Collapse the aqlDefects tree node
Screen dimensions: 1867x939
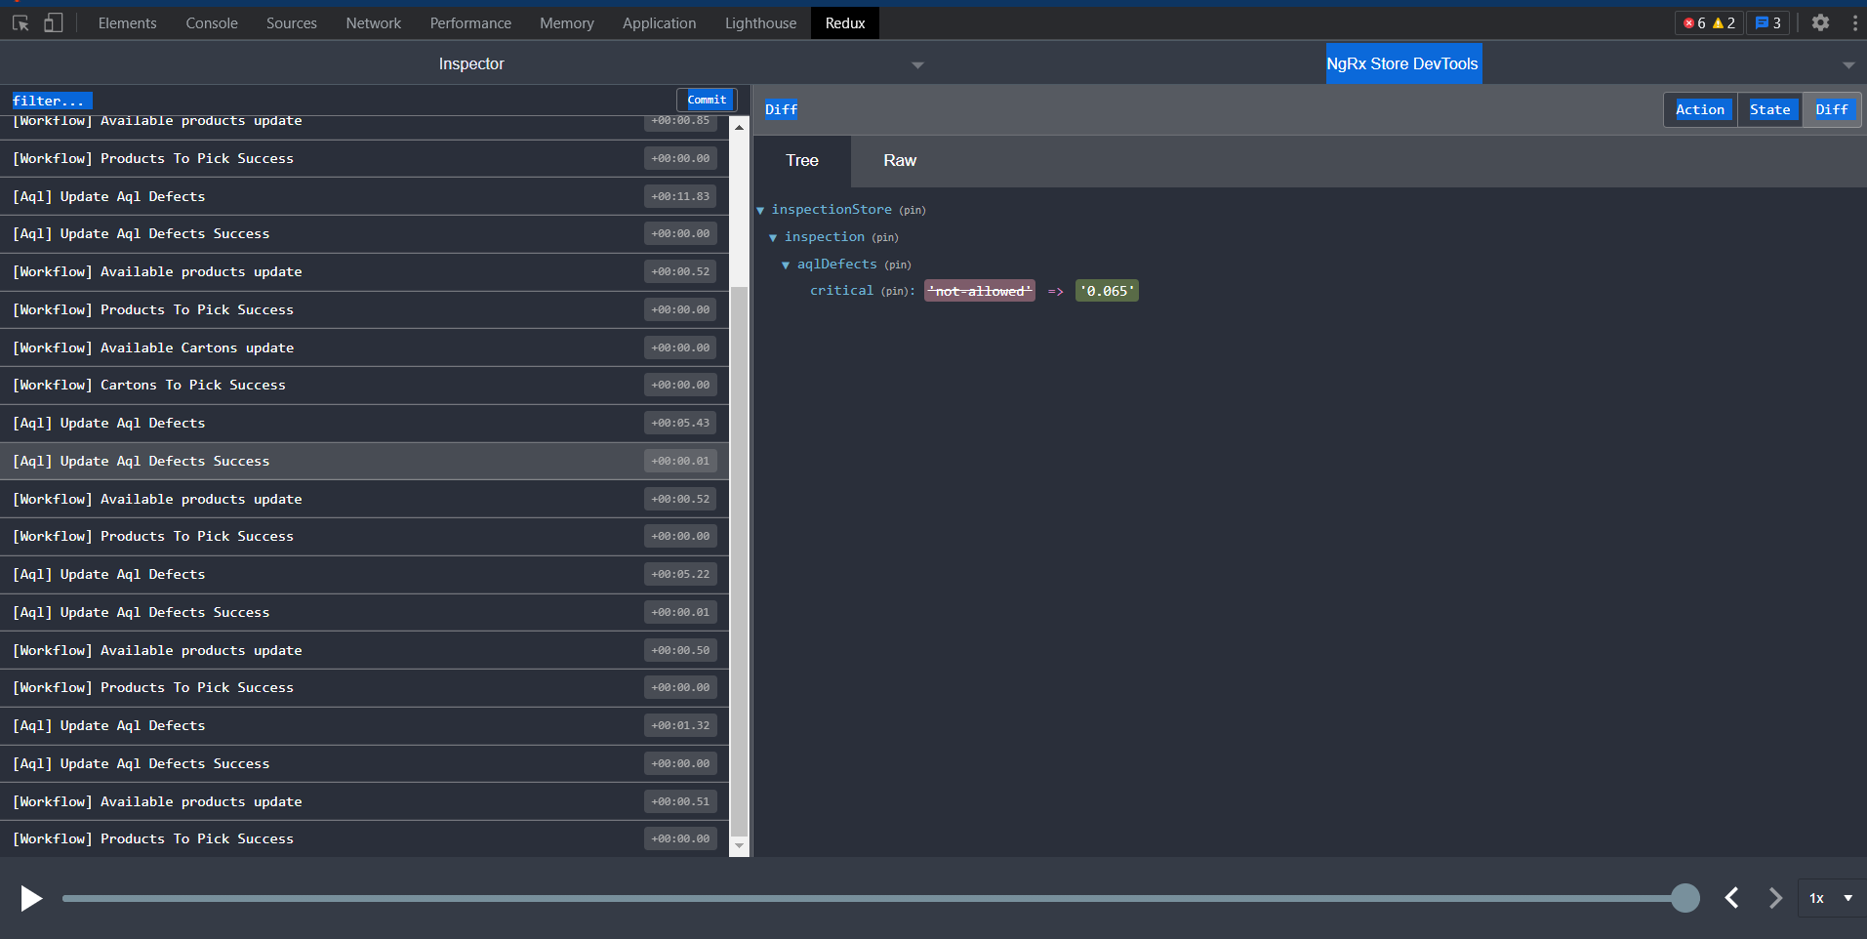pos(786,265)
